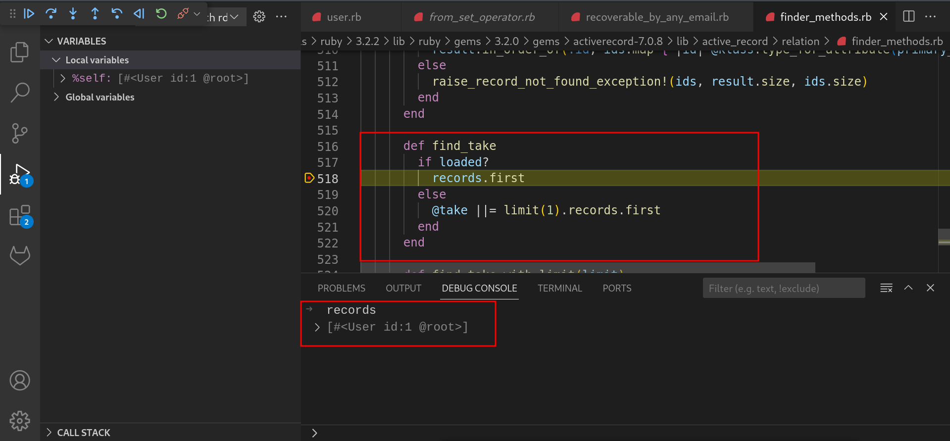This screenshot has width=950, height=441.
Task: Close the bottom panel
Action: pos(930,288)
